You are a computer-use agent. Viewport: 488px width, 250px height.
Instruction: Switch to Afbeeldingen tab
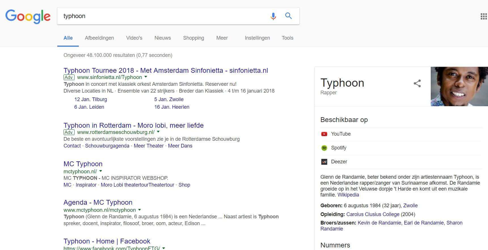click(99, 38)
